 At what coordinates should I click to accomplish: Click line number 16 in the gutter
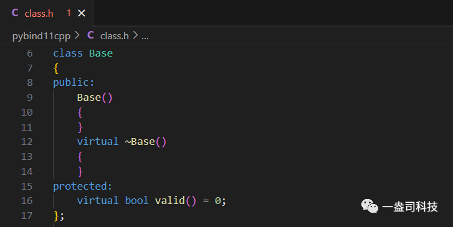coord(27,200)
